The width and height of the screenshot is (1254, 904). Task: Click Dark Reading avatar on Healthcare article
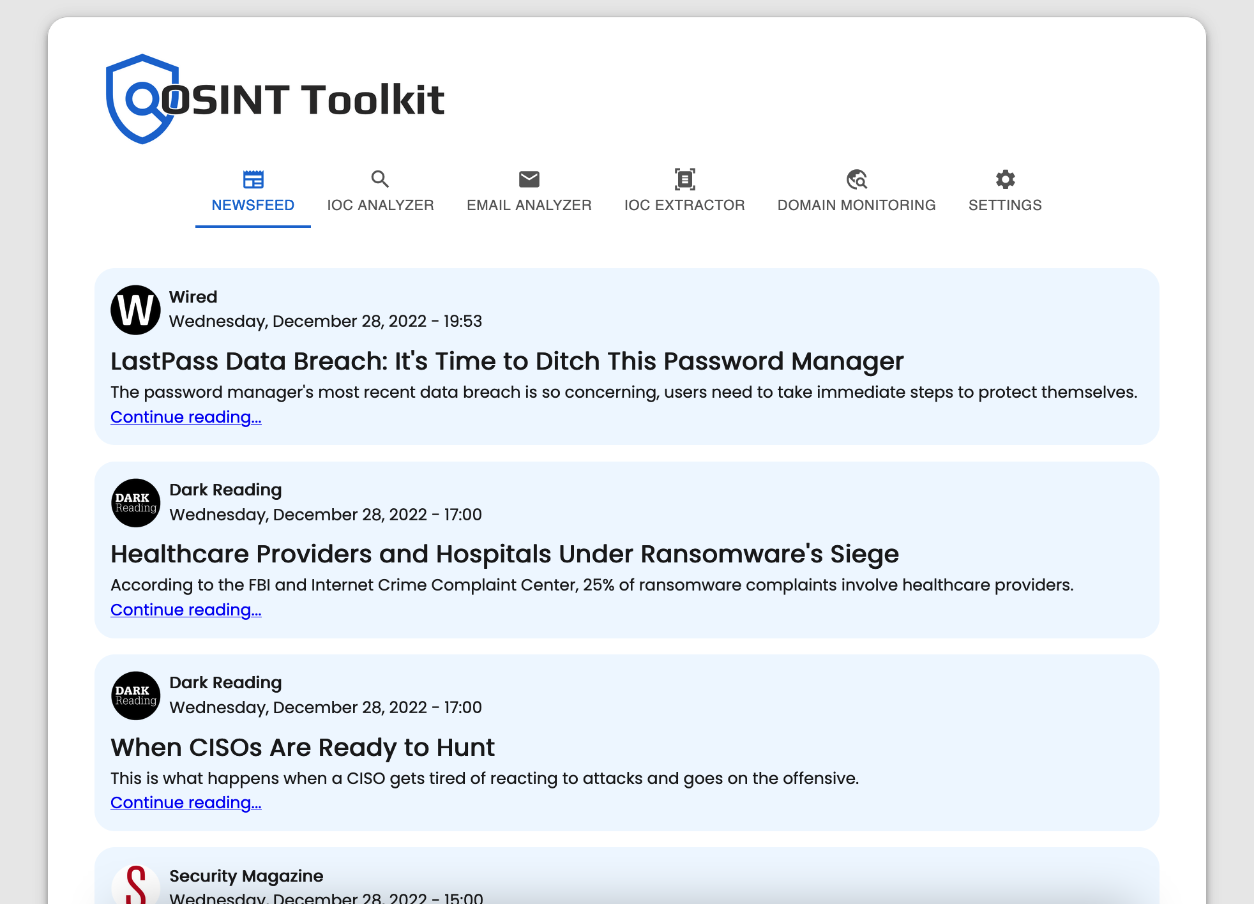pos(135,502)
